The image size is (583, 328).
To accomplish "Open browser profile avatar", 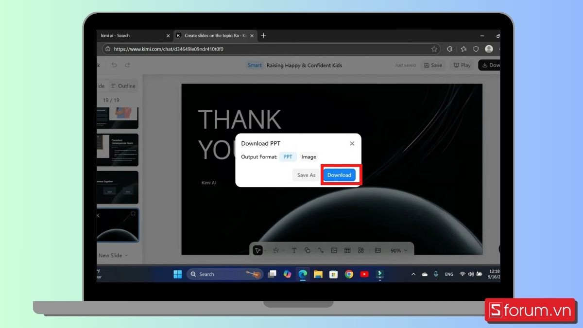I will pos(489,49).
